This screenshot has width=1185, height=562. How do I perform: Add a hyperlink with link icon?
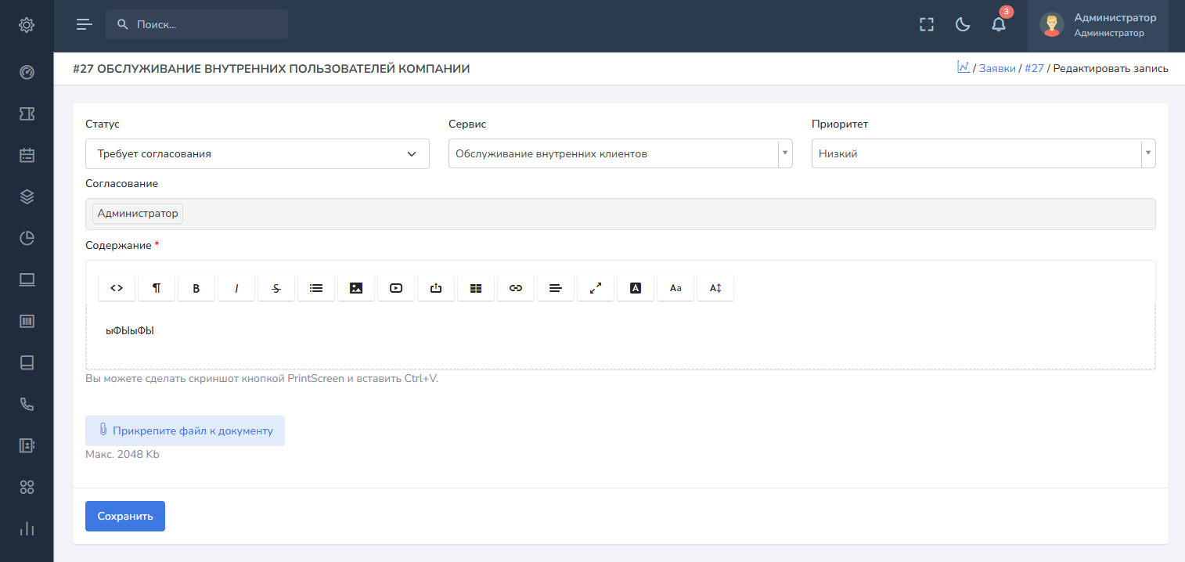tap(516, 288)
